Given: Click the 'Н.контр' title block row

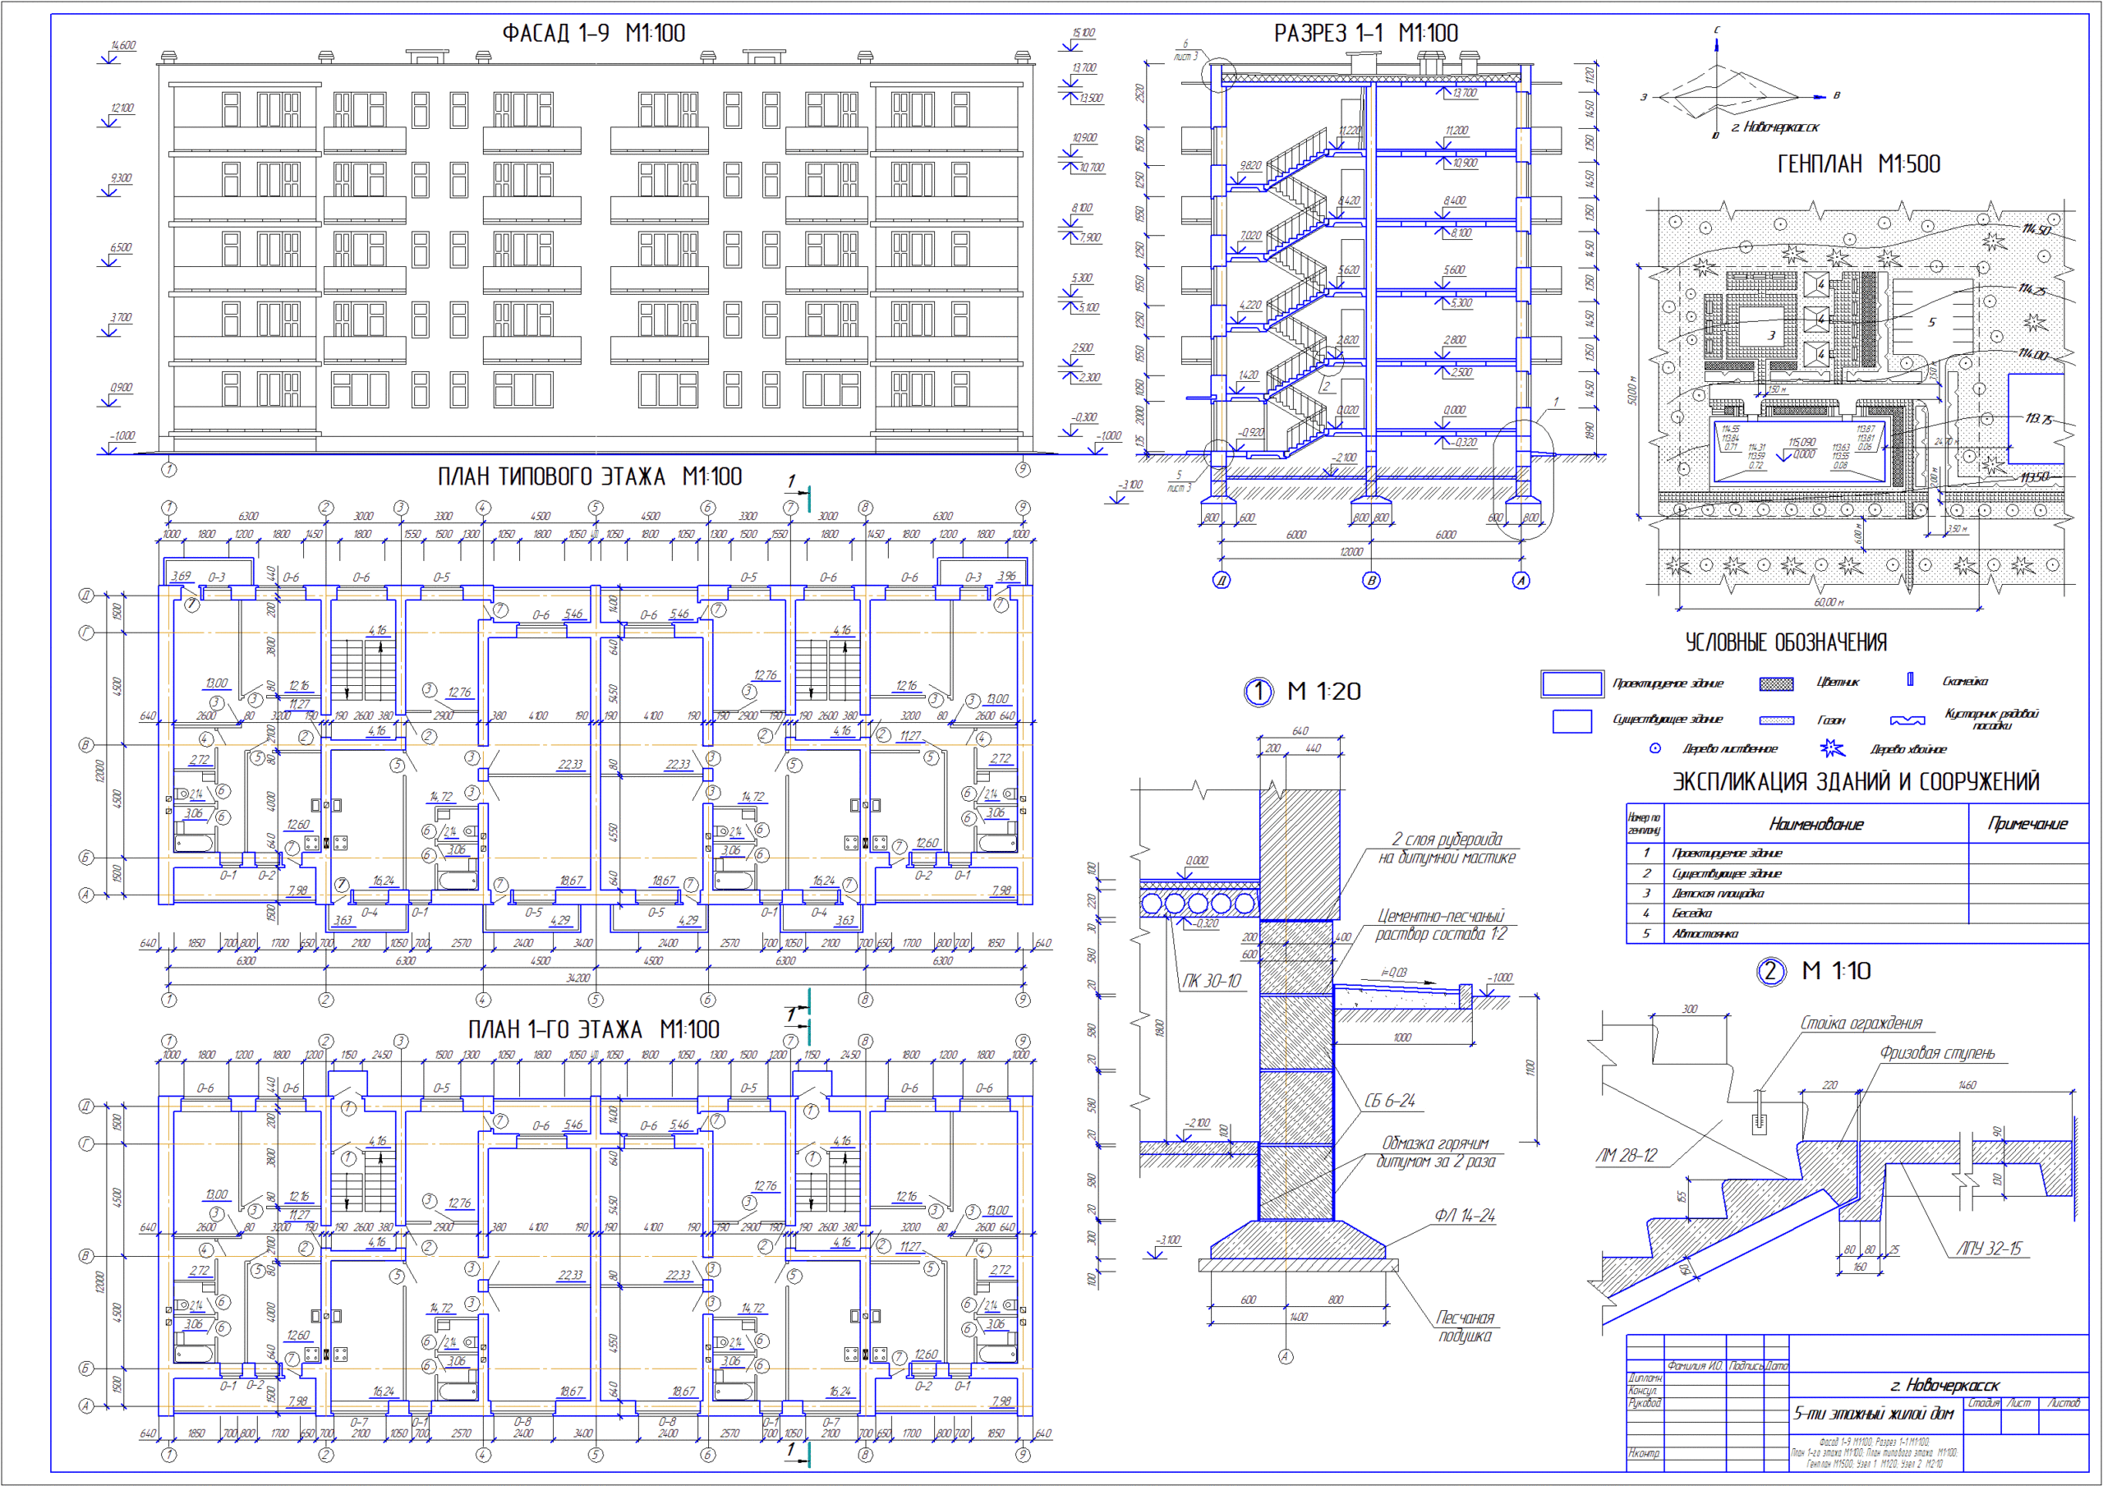Looking at the screenshot, I should (1645, 1453).
